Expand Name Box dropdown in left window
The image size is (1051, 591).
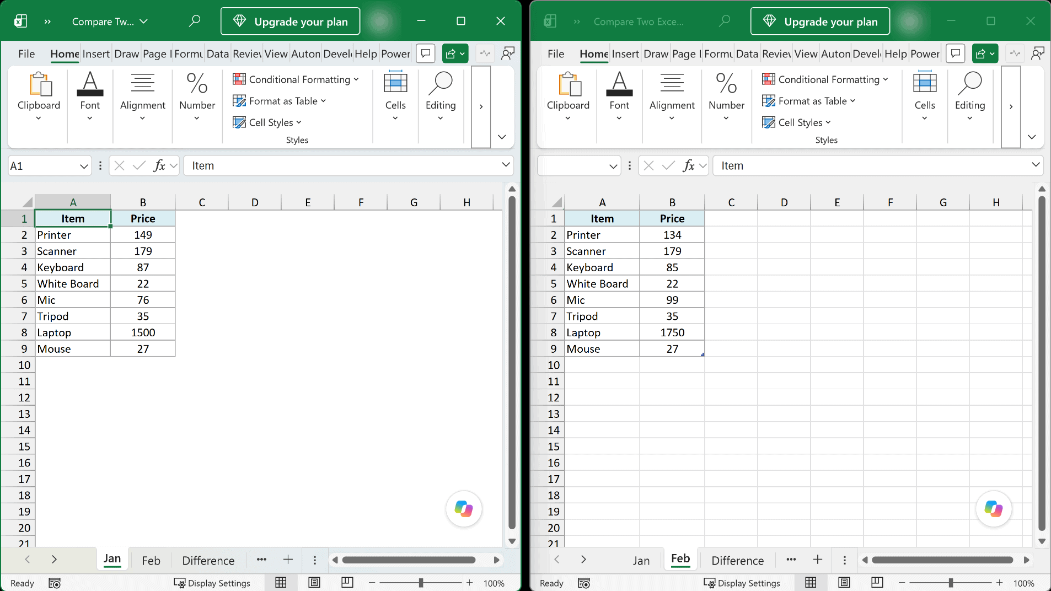pyautogui.click(x=84, y=166)
